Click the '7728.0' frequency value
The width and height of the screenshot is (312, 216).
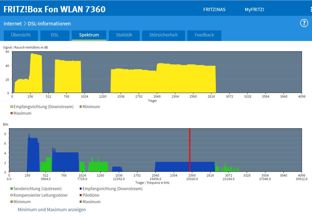click(82, 179)
